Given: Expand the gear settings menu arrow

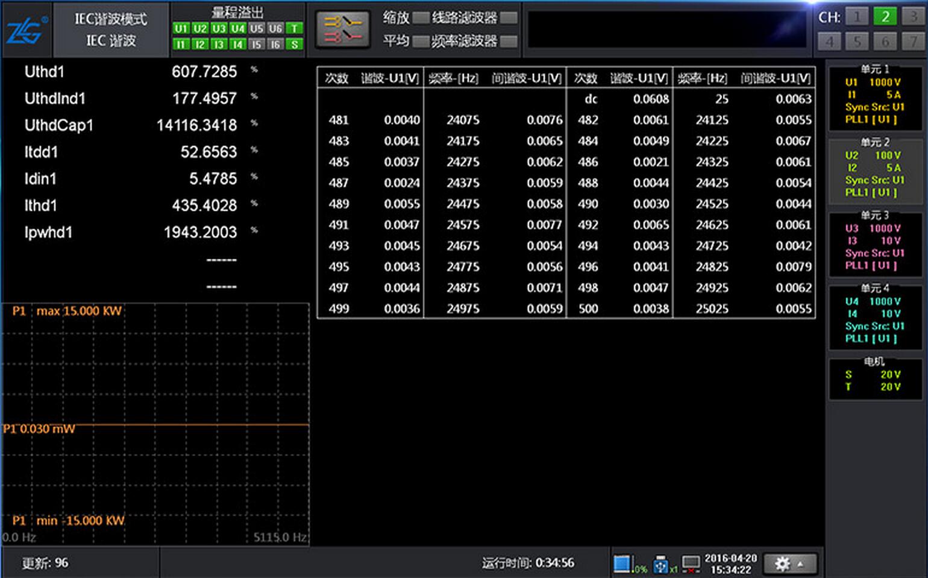Looking at the screenshot, I should coord(800,564).
